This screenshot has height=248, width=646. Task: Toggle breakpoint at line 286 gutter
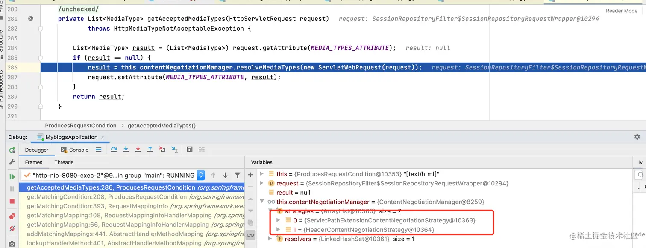(x=31, y=67)
